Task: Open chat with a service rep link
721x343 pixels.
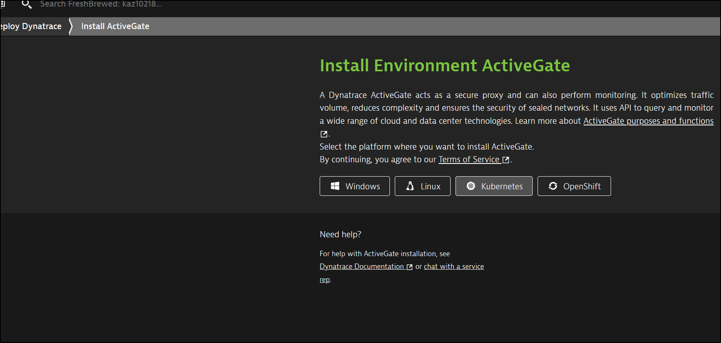Action: coord(454,266)
